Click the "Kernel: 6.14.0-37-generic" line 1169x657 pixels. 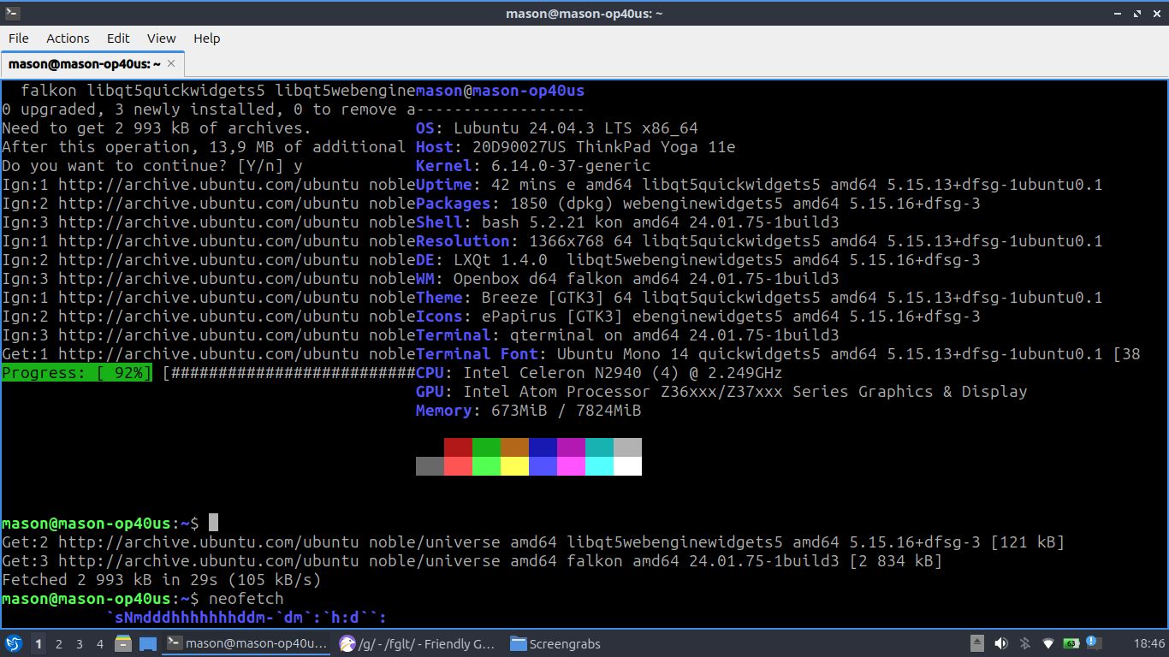(533, 166)
